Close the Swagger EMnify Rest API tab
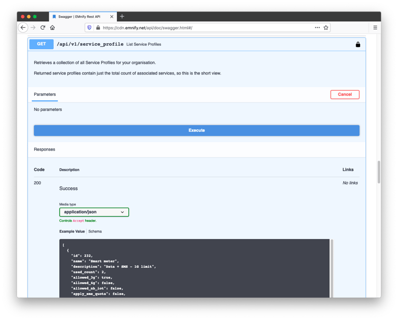 point(111,16)
